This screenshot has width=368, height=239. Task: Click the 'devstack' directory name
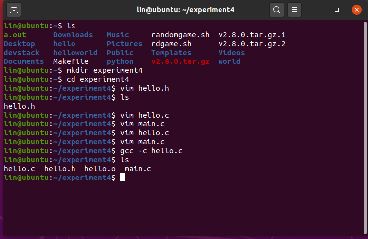tap(22, 53)
